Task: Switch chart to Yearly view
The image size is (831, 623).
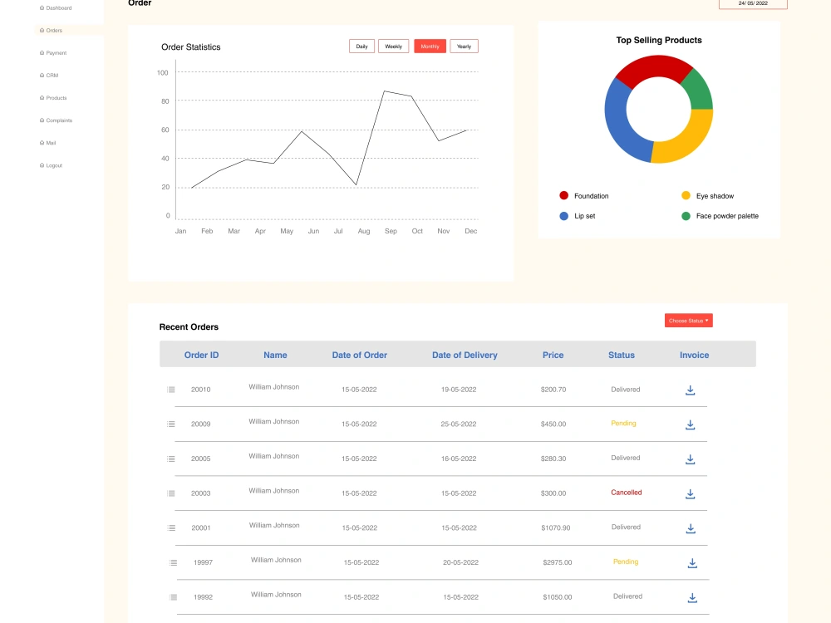Action: pos(465,47)
